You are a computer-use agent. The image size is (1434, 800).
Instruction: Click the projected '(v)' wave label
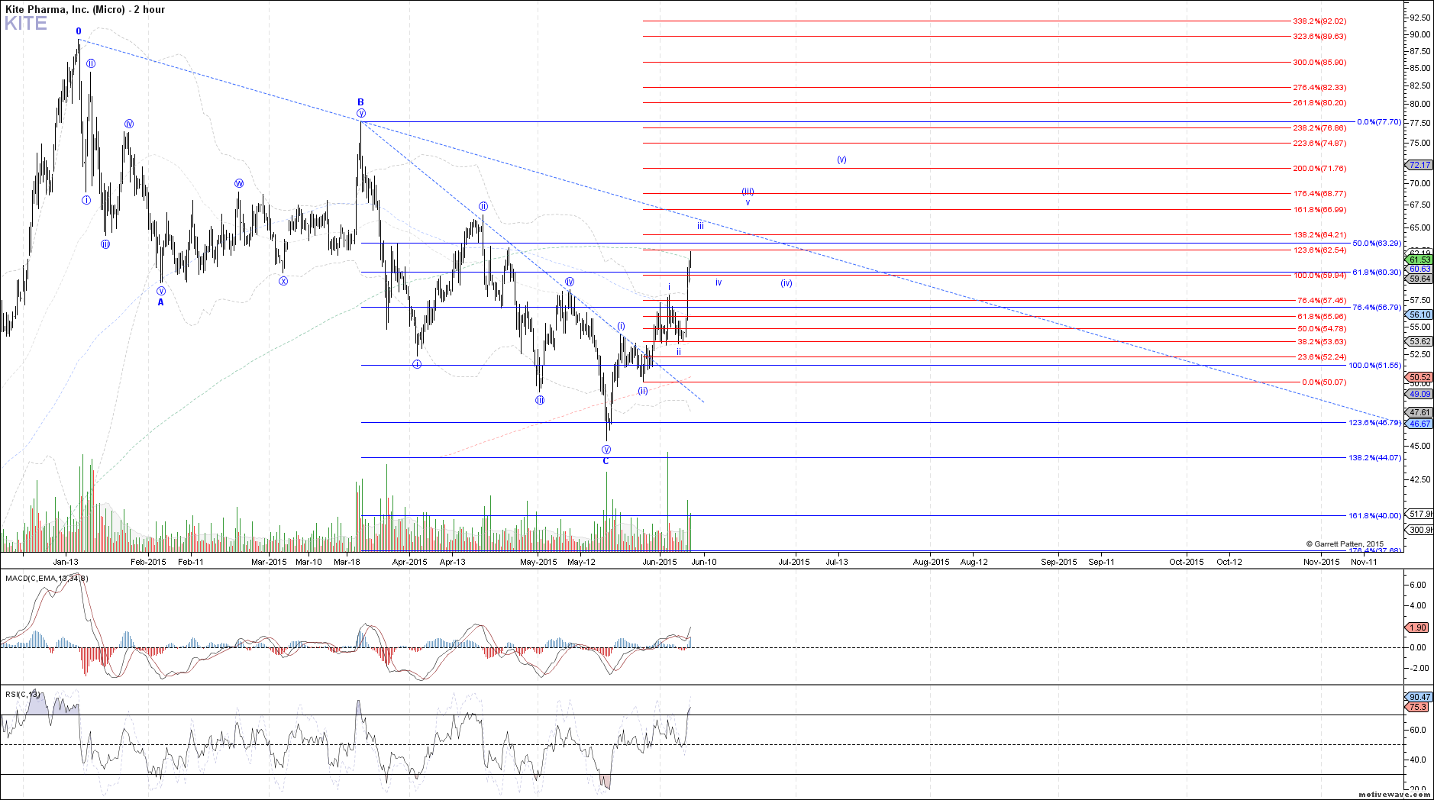point(841,160)
